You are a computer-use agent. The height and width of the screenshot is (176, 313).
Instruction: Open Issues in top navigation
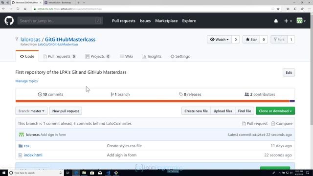pyautogui.click(x=145, y=21)
